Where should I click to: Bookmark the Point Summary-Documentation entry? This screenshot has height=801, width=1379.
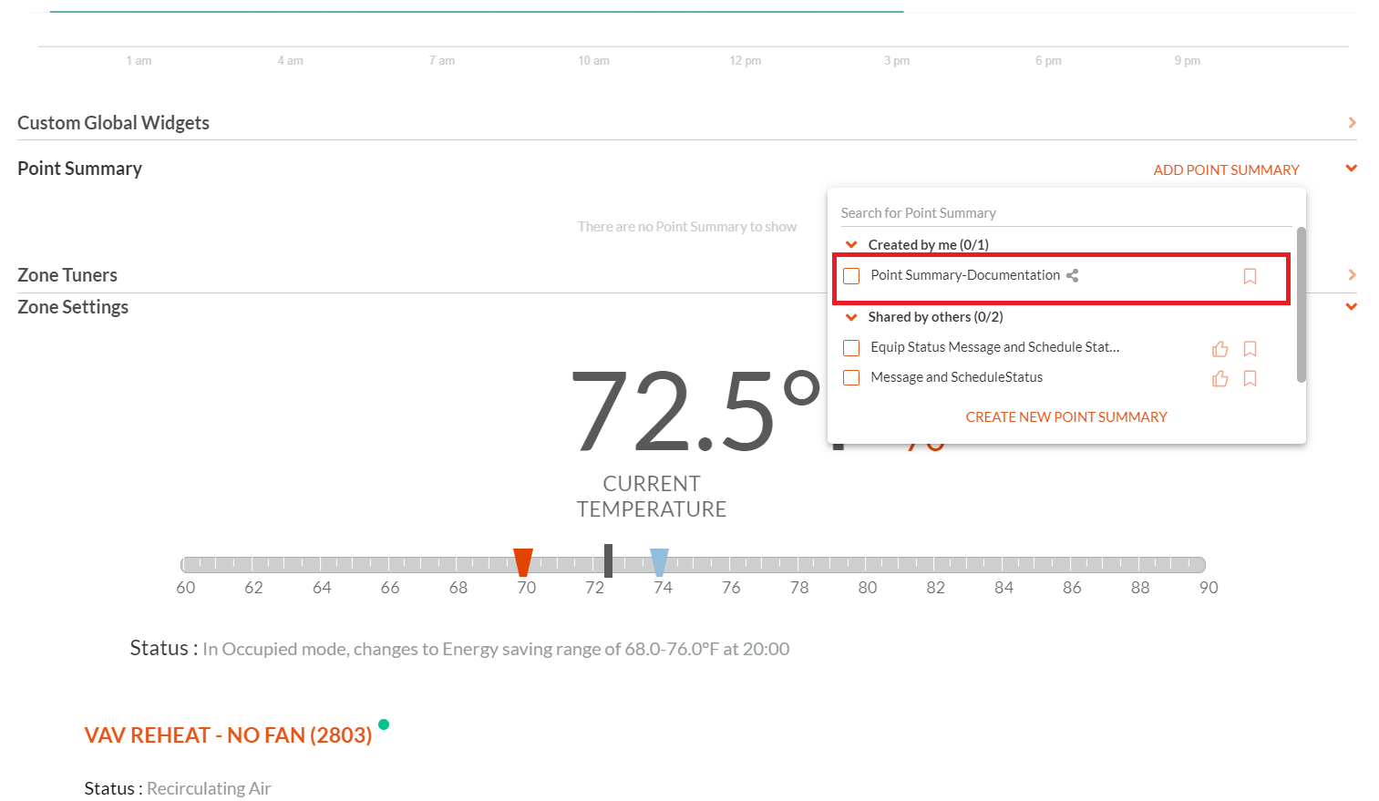pyautogui.click(x=1250, y=276)
